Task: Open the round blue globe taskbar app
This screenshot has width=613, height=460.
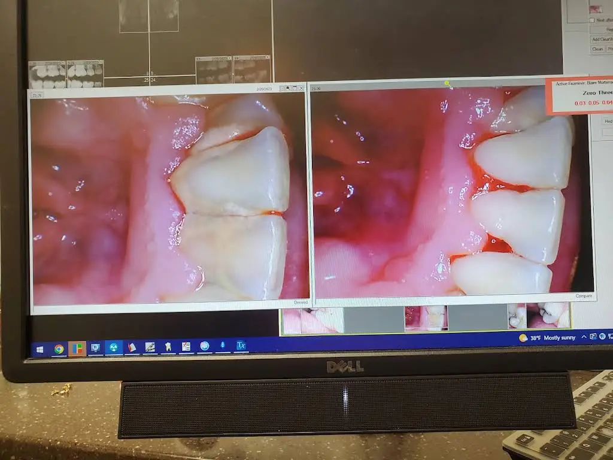Action: coord(205,346)
